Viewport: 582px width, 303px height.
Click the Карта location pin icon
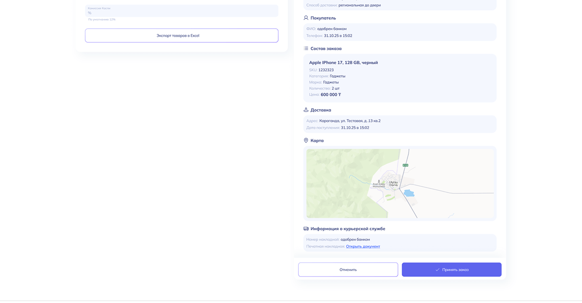click(306, 141)
